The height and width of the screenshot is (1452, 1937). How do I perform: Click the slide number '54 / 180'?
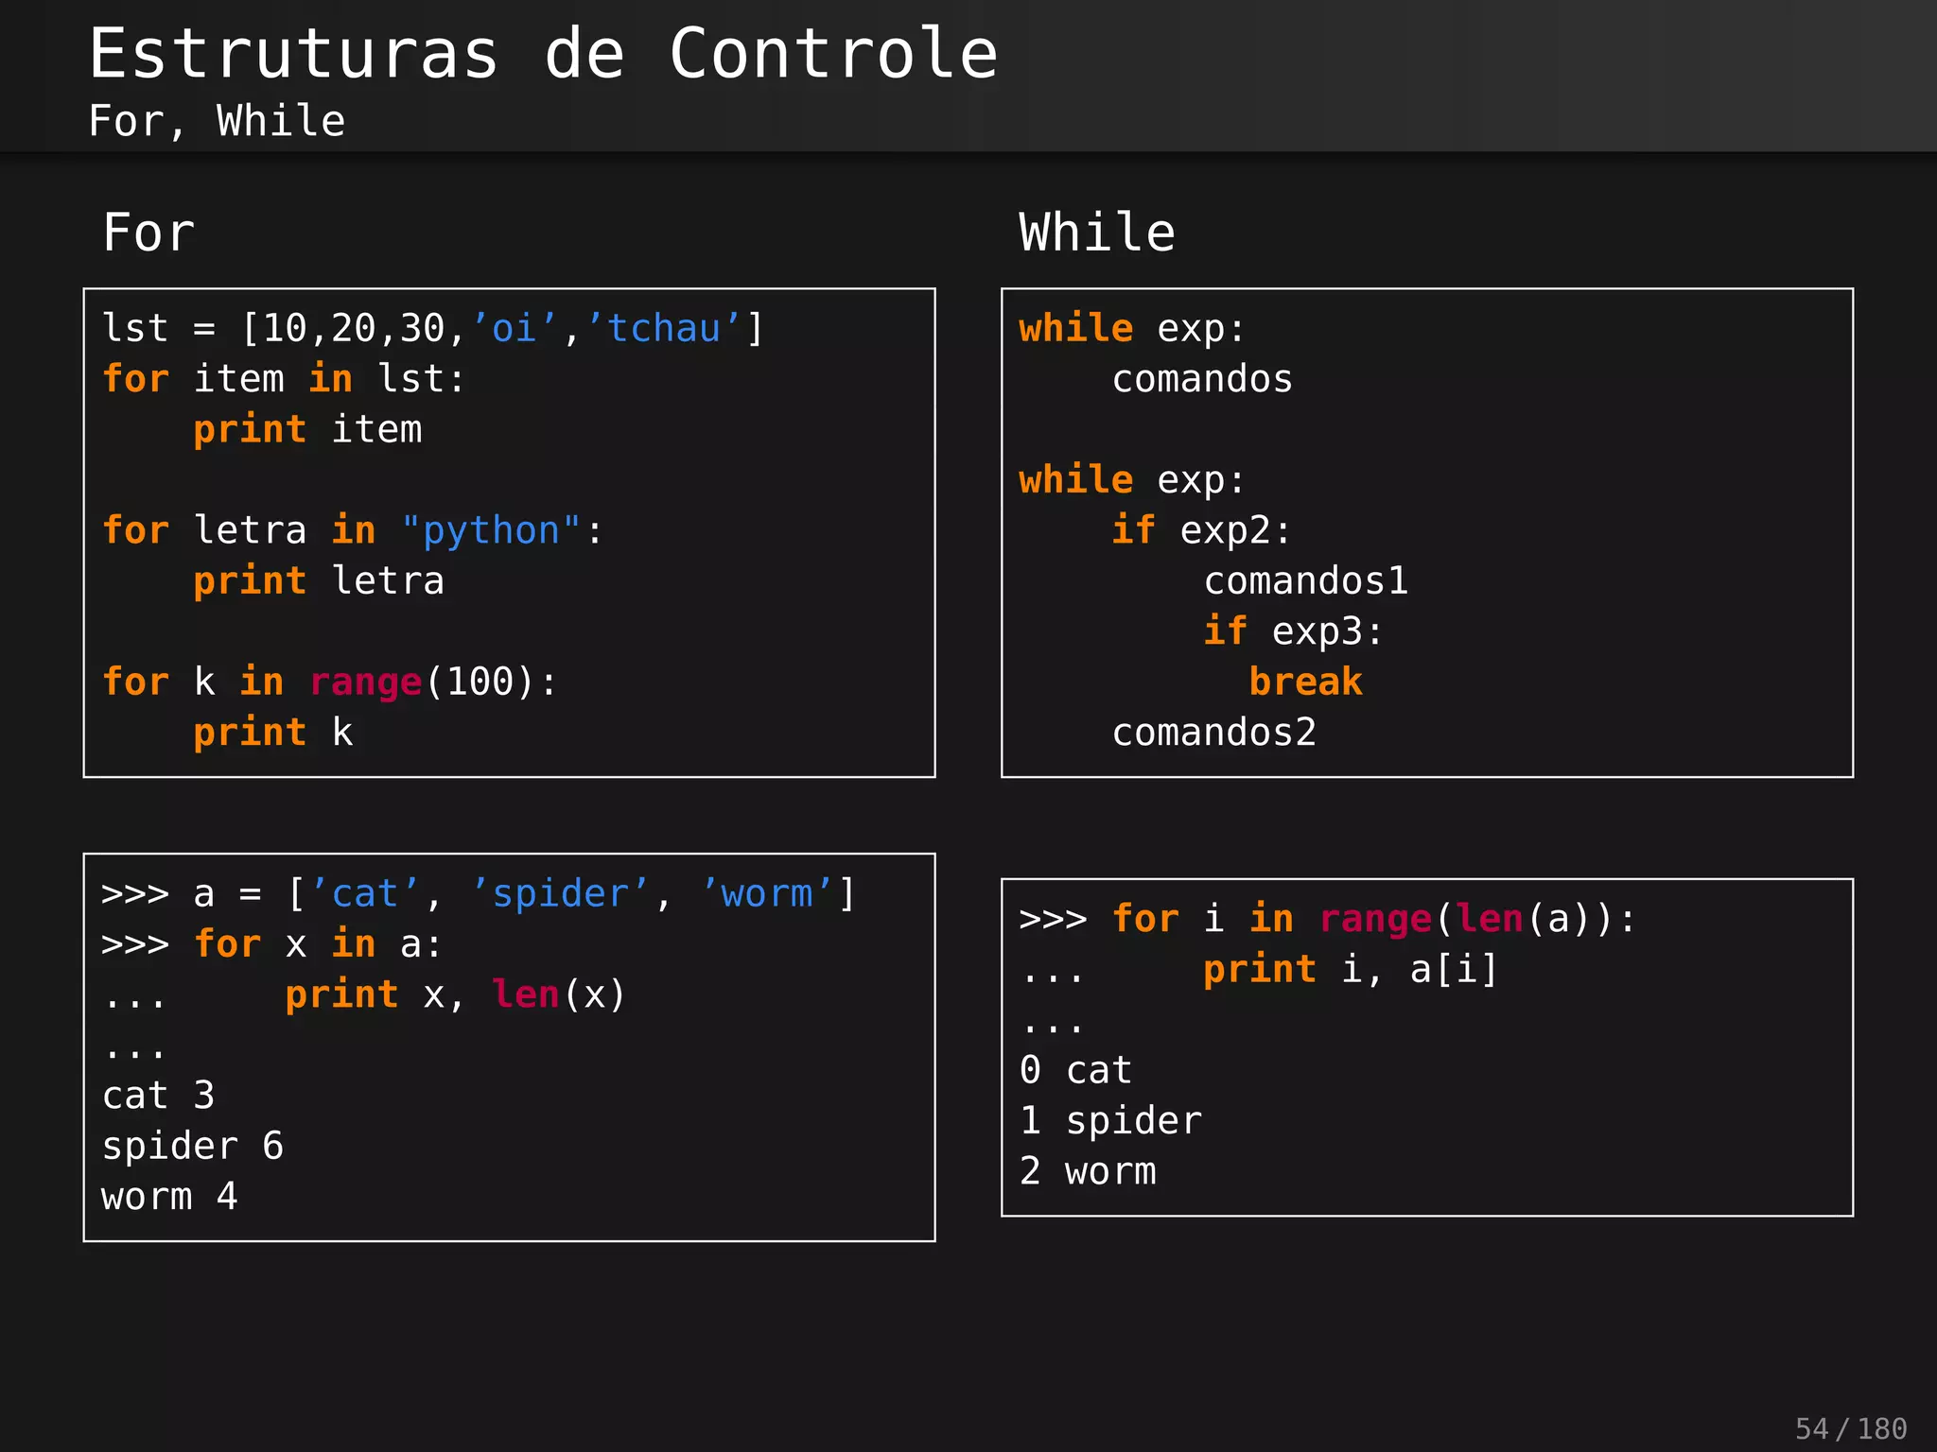tap(1851, 1428)
